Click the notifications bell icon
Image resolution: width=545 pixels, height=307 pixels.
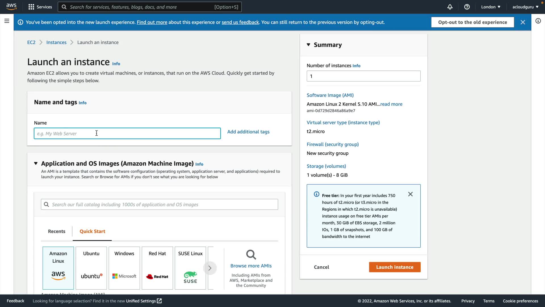pos(450,7)
